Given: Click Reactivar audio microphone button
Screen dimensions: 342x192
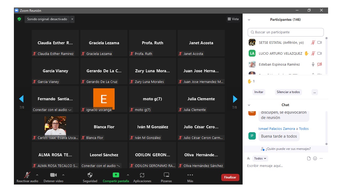Looking at the screenshot, I should 27,177.
